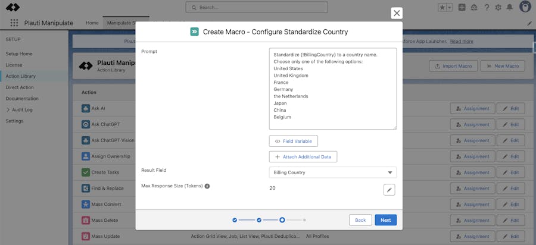Image resolution: width=536 pixels, height=245 pixels.
Task: Jump to second completed progress step
Action: point(259,220)
